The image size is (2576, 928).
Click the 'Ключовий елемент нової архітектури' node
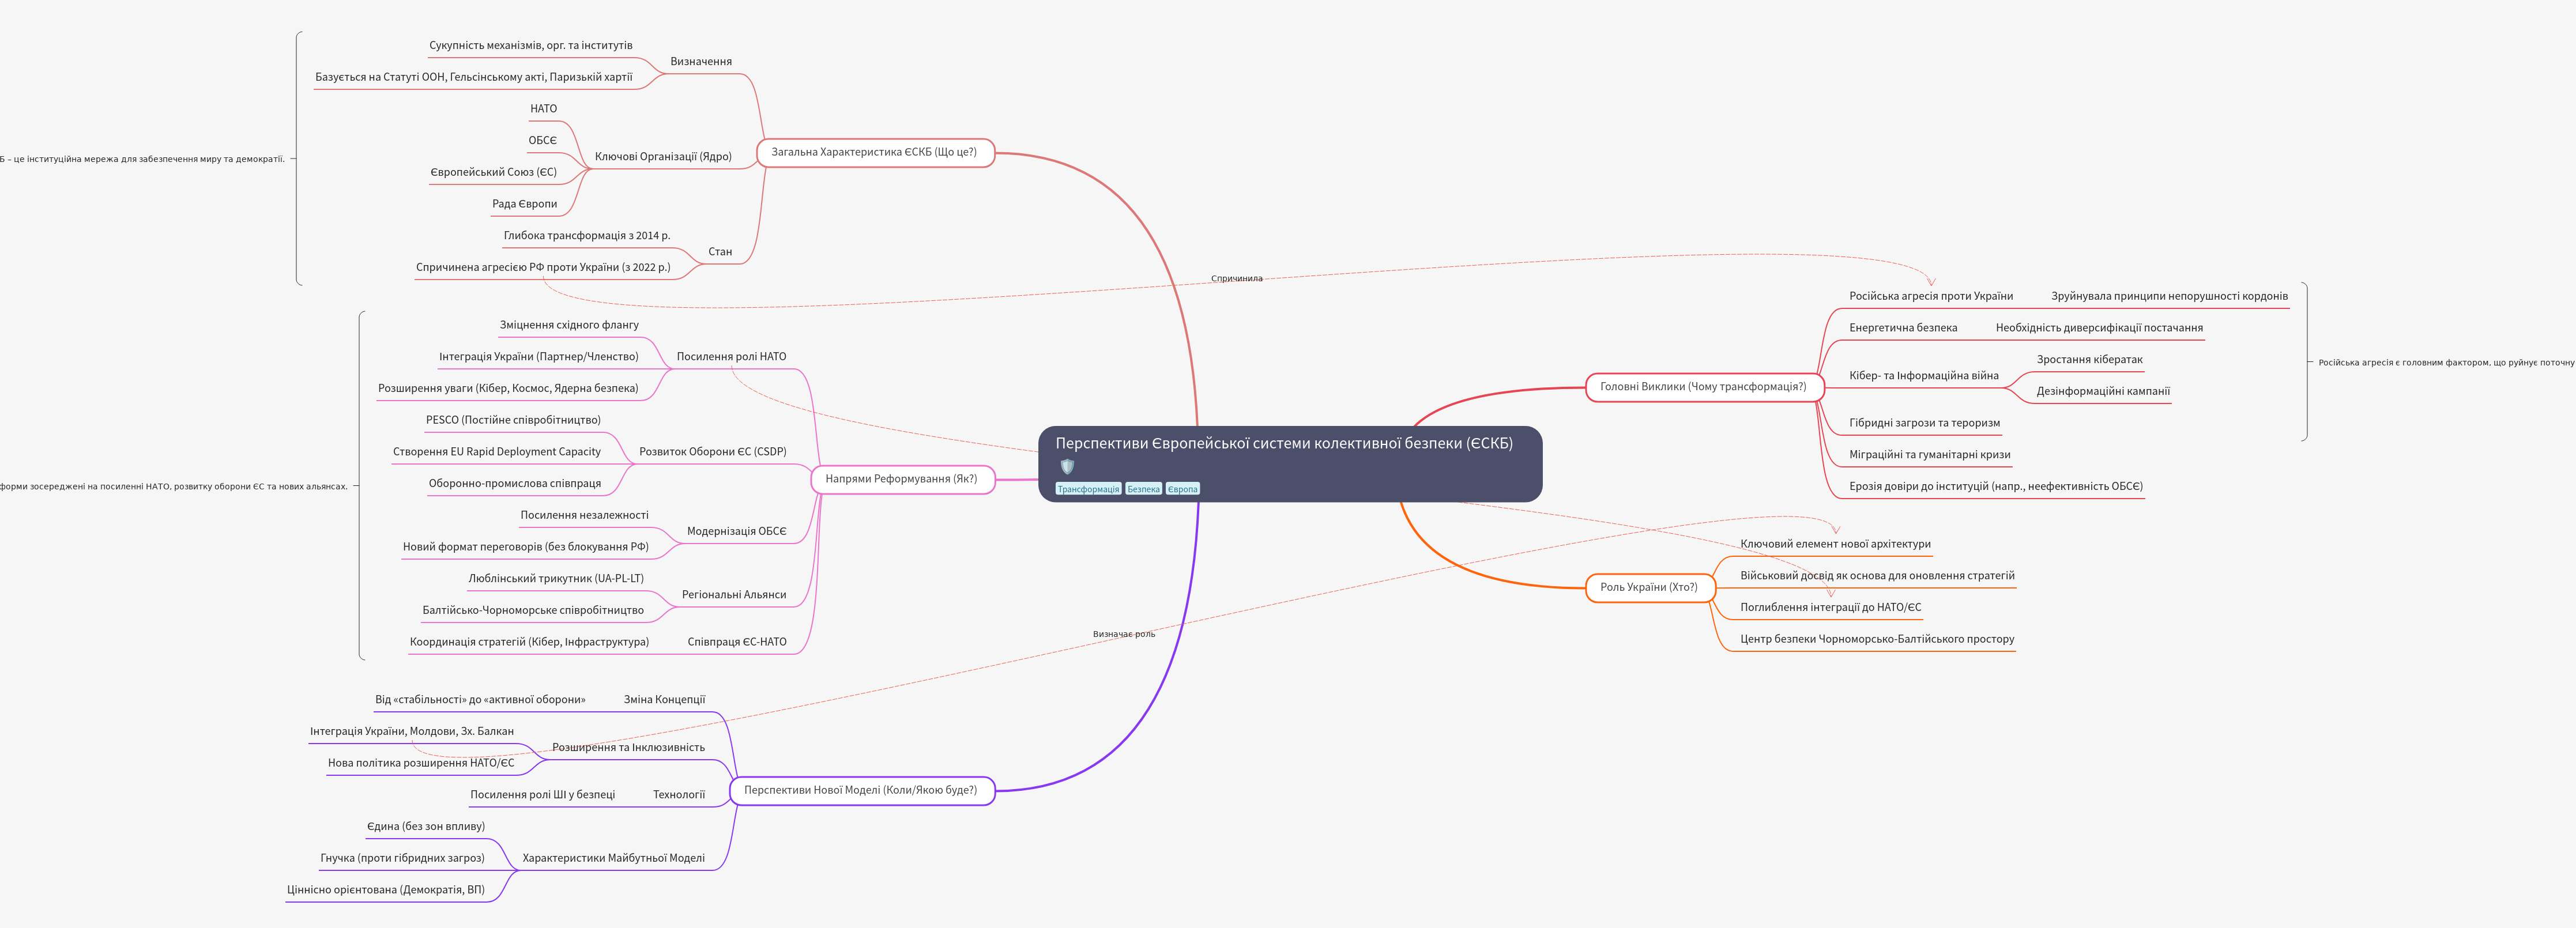pos(1834,544)
